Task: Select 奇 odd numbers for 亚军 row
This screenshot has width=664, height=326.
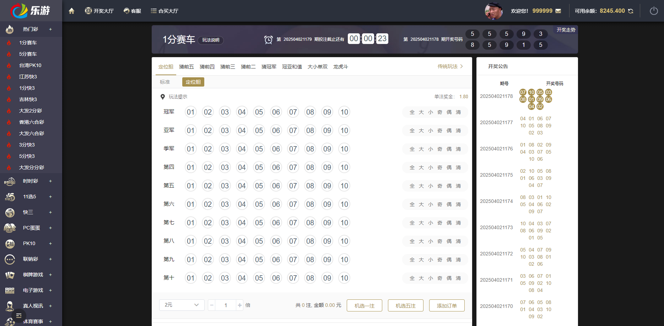Action: 440,130
